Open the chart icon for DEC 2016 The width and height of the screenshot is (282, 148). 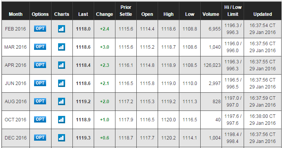[x=62, y=138]
